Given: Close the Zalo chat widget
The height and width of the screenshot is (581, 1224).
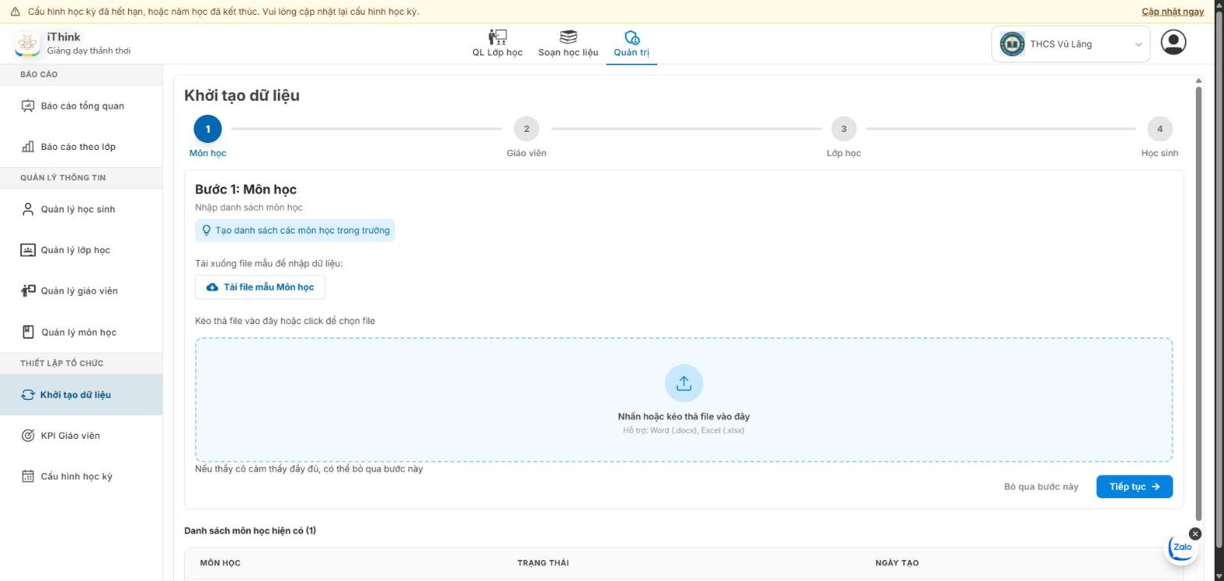Looking at the screenshot, I should click(1195, 533).
